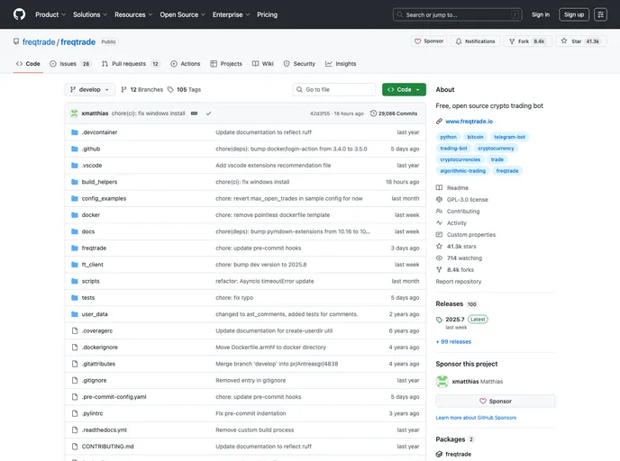Click the Sign in link
Image resolution: width=620 pixels, height=461 pixels.
point(541,14)
